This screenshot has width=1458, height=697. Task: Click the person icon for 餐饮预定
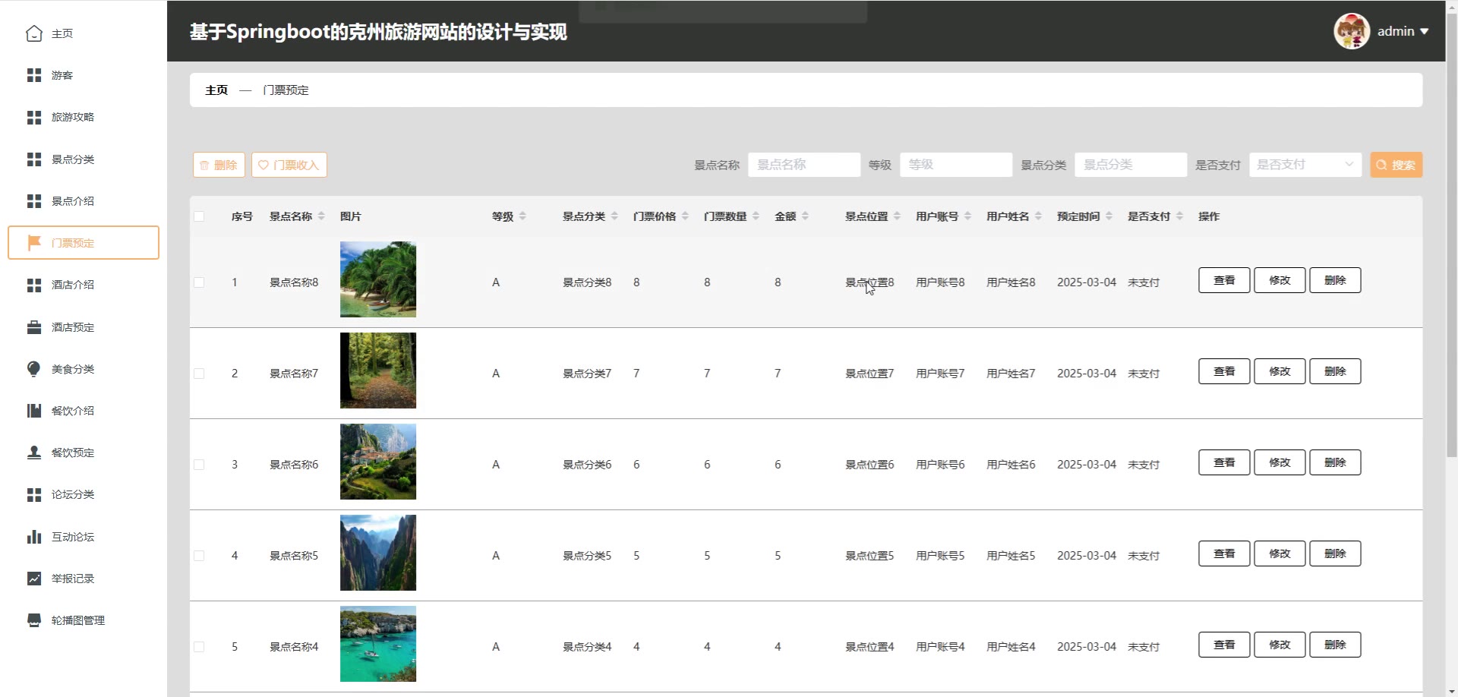(x=34, y=453)
